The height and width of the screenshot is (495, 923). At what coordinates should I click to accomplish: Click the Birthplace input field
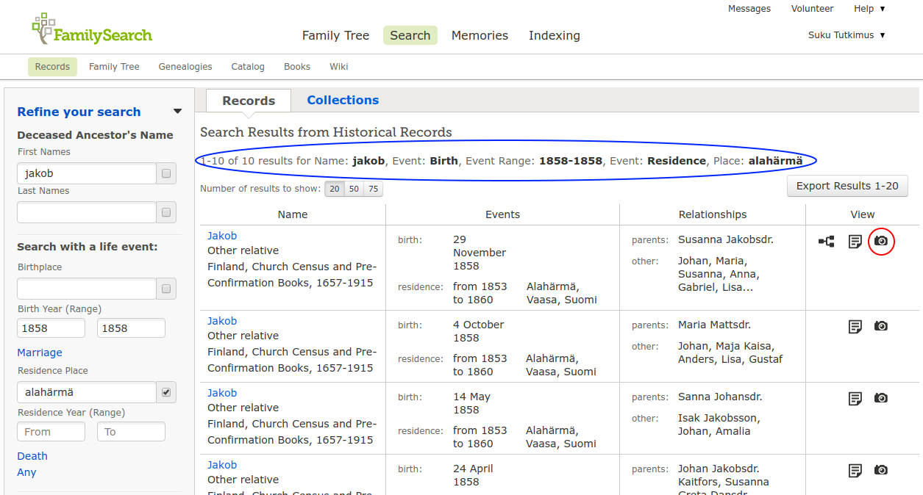coord(87,289)
